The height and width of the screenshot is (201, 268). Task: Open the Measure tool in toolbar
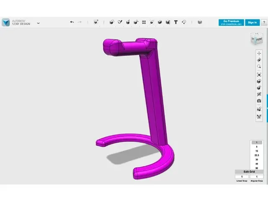[x=168, y=22]
